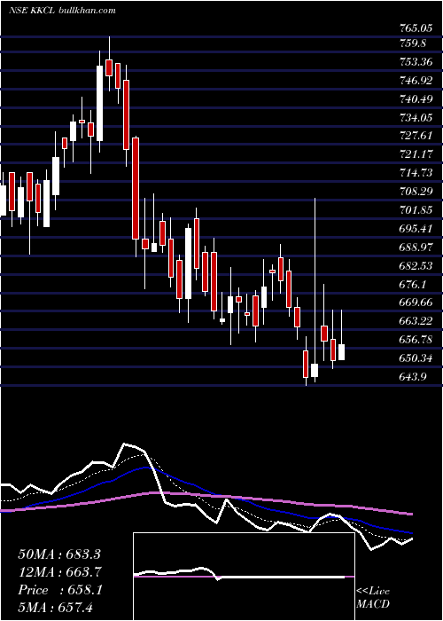This screenshot has width=443, height=621.
Task: Click the 714.73 price axis label
Action: (x=416, y=173)
